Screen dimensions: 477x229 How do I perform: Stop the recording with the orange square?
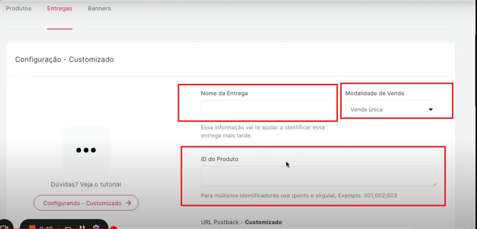pyautogui.click(x=32, y=227)
